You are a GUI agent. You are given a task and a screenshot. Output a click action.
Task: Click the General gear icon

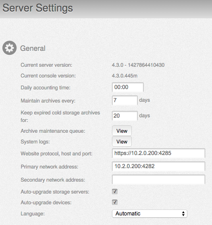[x=10, y=48]
